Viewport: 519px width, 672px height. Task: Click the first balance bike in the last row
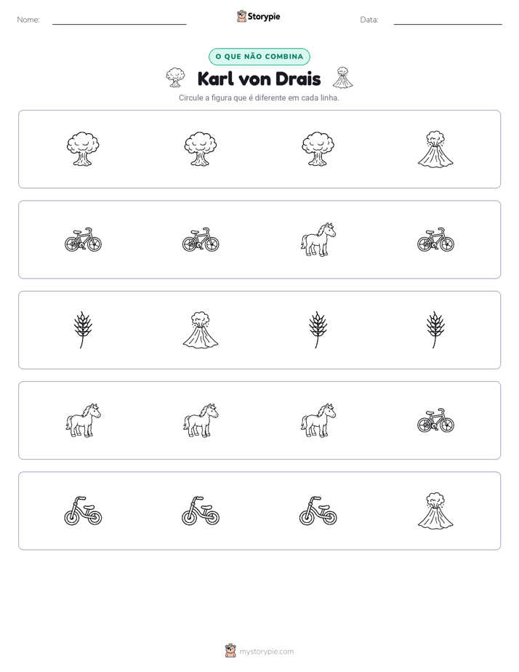pyautogui.click(x=83, y=511)
